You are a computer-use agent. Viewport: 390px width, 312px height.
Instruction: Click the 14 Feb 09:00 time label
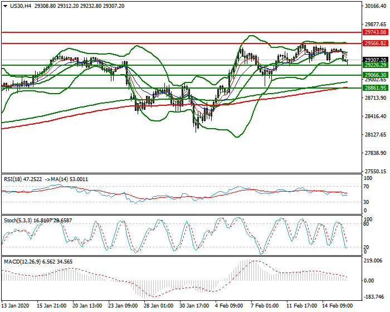[x=337, y=306]
